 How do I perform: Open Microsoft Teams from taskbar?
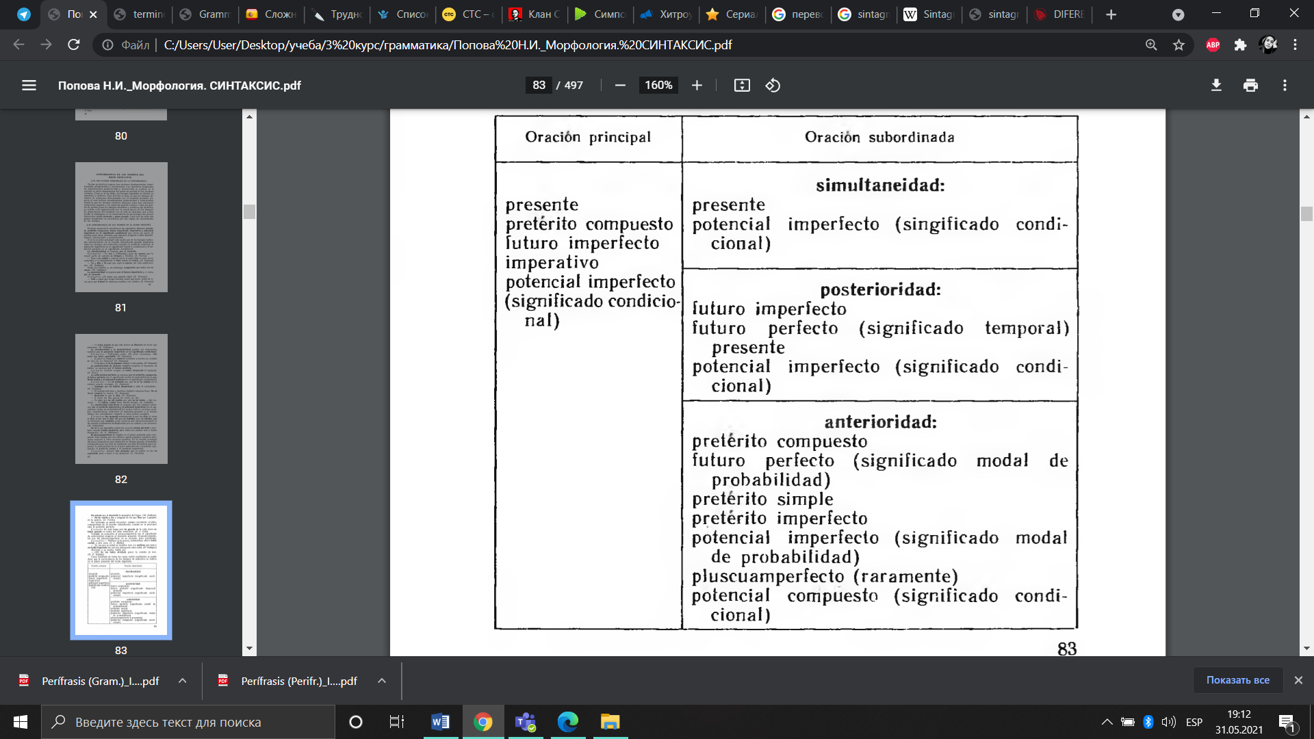[x=526, y=722]
